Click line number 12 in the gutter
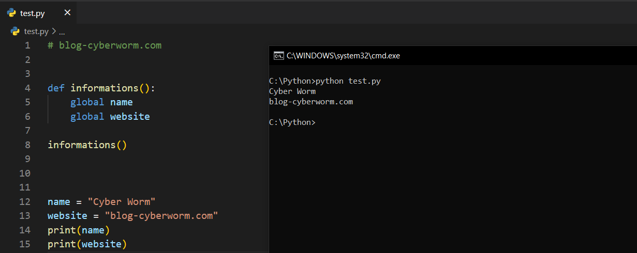 click(24, 201)
